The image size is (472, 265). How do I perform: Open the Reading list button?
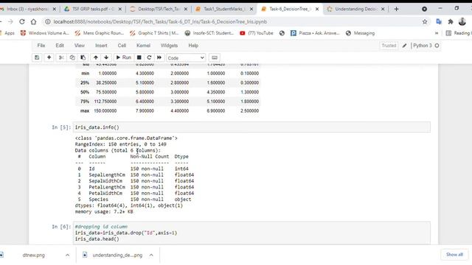459,33
